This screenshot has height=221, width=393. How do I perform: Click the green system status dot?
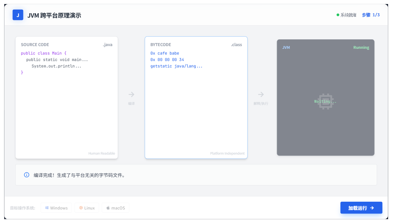pos(338,15)
